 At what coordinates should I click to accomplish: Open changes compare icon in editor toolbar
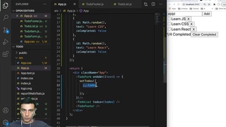[x=146, y=4]
